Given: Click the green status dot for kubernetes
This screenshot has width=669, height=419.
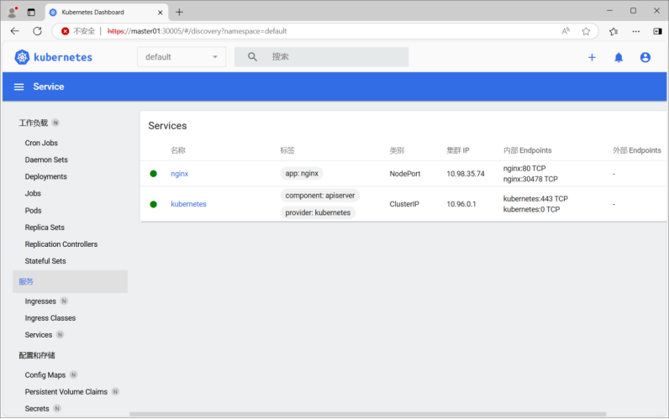Looking at the screenshot, I should (x=154, y=204).
